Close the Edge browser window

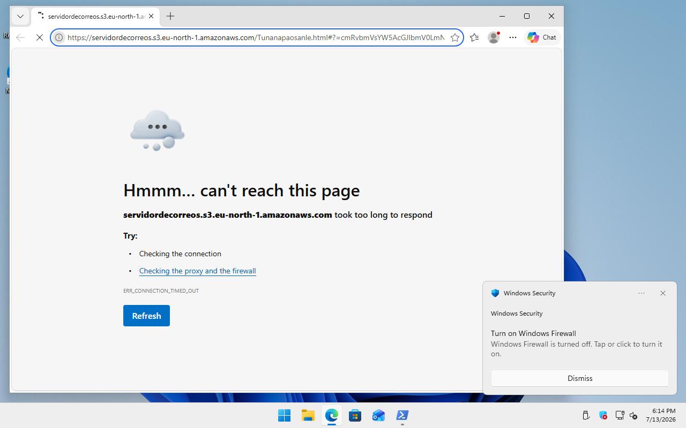(x=551, y=16)
